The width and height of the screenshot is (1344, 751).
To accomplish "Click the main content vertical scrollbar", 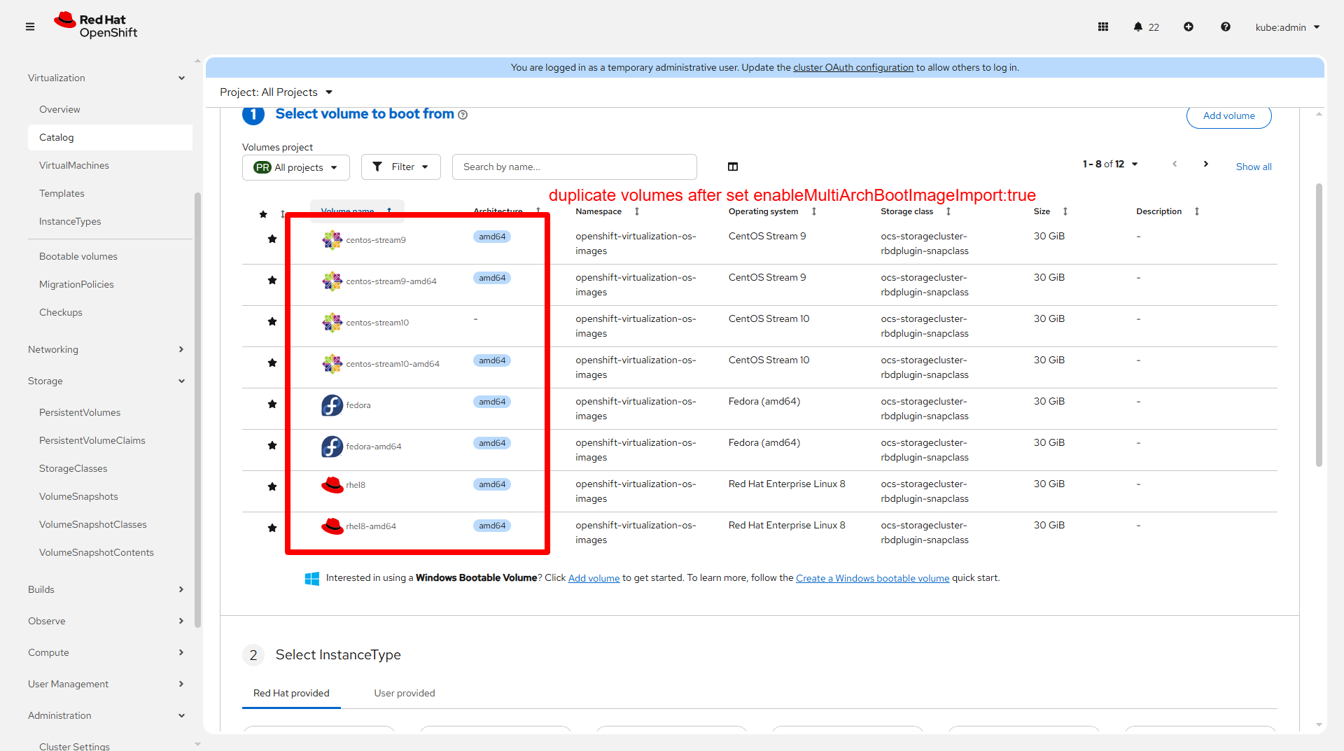I will tap(1319, 325).
